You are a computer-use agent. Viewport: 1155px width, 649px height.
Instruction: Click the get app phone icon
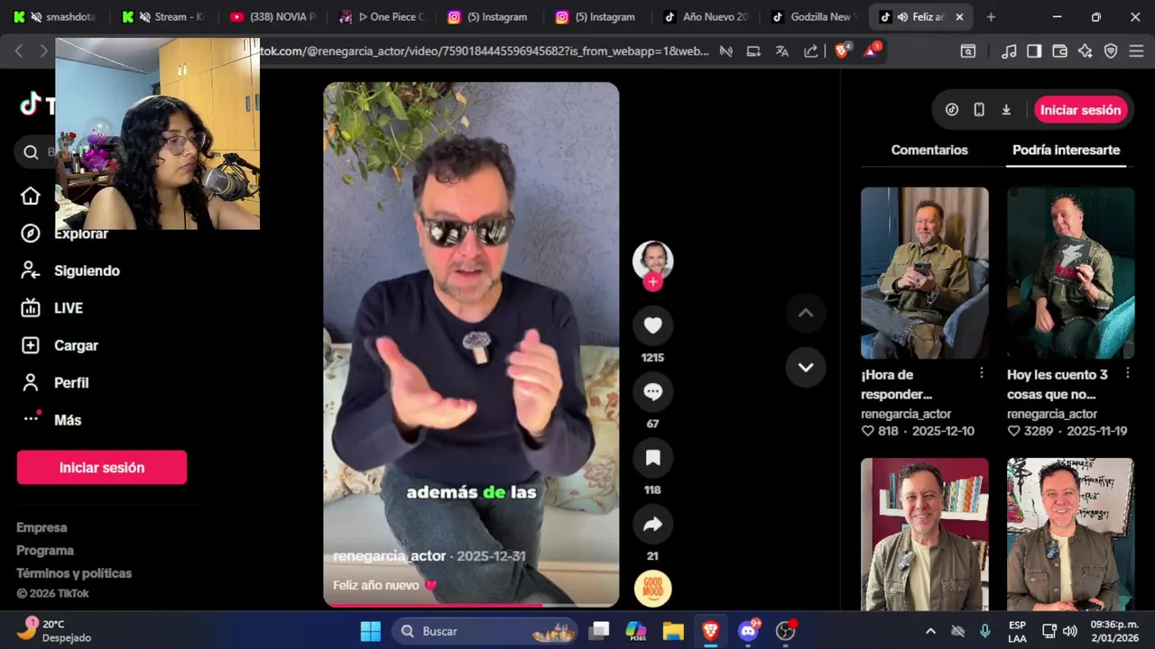pyautogui.click(x=979, y=110)
